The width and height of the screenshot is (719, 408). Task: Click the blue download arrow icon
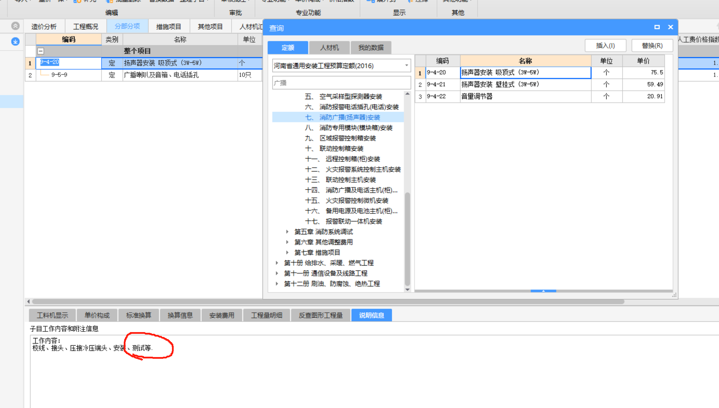coord(15,42)
